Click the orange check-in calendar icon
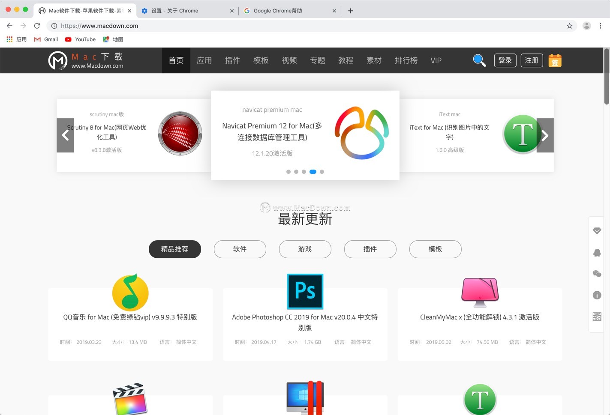Image resolution: width=610 pixels, height=415 pixels. coord(555,60)
